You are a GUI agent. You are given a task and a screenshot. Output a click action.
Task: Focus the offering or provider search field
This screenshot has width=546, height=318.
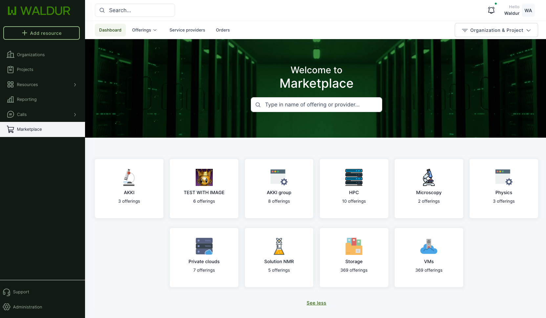pos(316,104)
